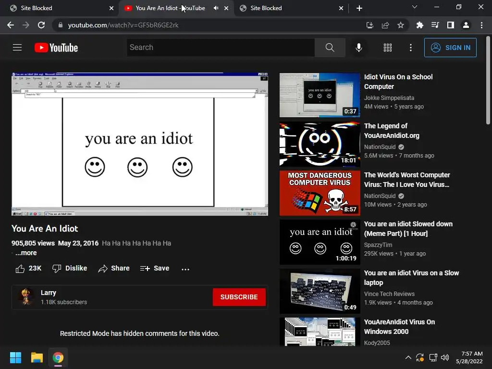This screenshot has height=369, width=492.
Task: Share this page from address bar
Action: click(385, 25)
